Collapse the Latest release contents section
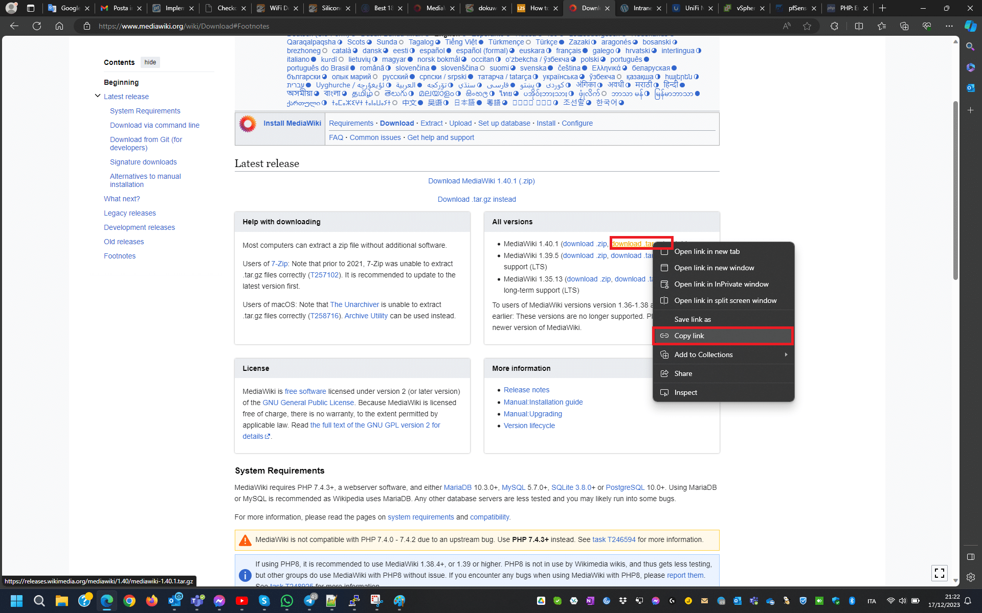Viewport: 982px width, 613px height. pyautogui.click(x=98, y=96)
